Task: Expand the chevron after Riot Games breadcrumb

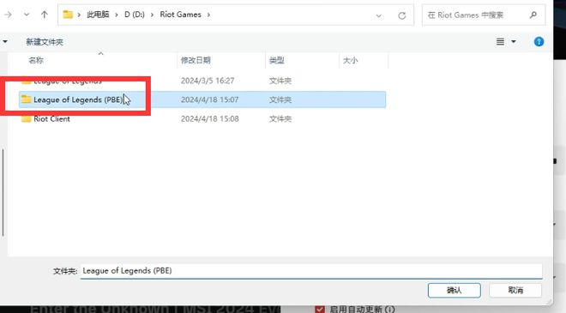Action: pos(208,15)
